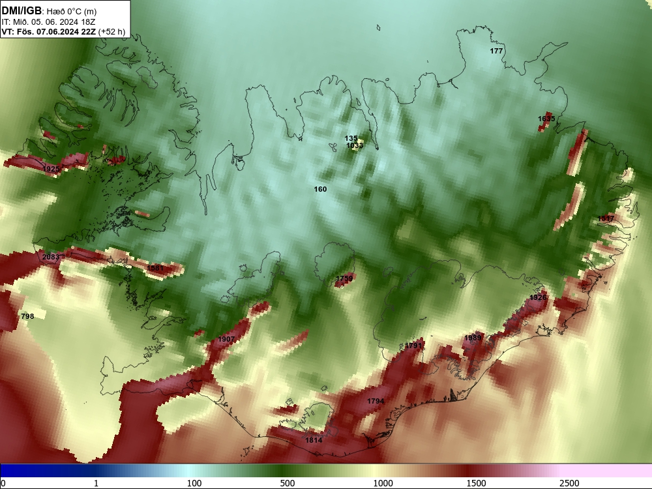652x489 pixels.
Task: Click the 1 tick on the color scale
Action: pyautogui.click(x=96, y=483)
